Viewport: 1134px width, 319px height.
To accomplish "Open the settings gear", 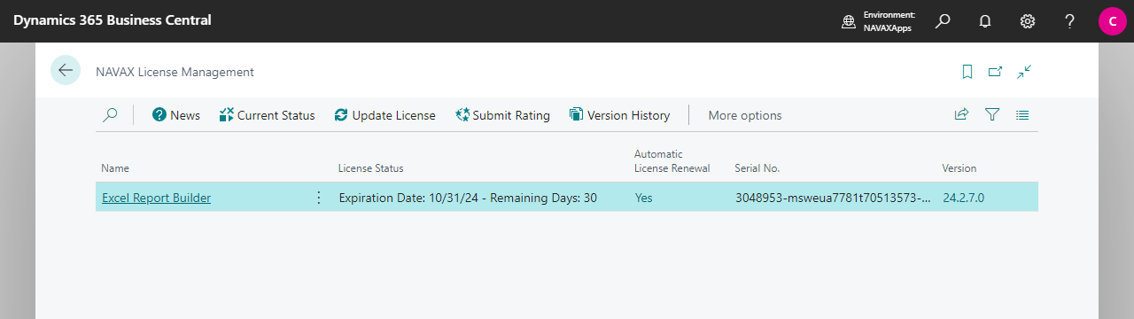I will click(x=1028, y=21).
